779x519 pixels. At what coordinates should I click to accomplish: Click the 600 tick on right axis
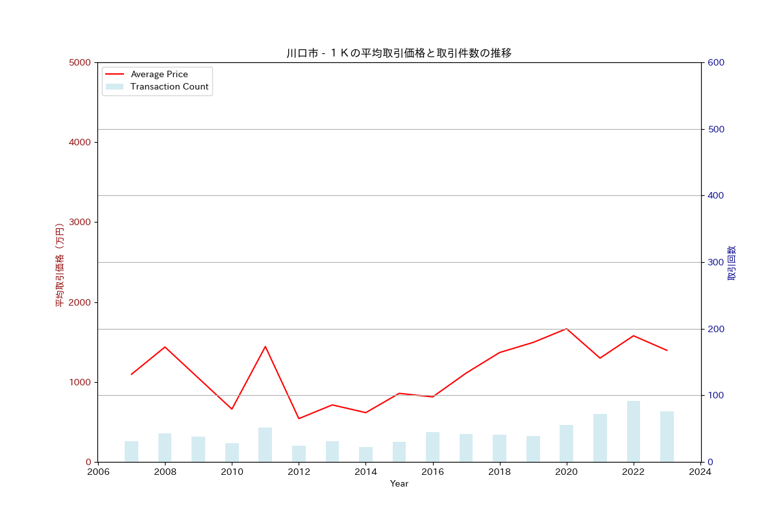click(716, 62)
